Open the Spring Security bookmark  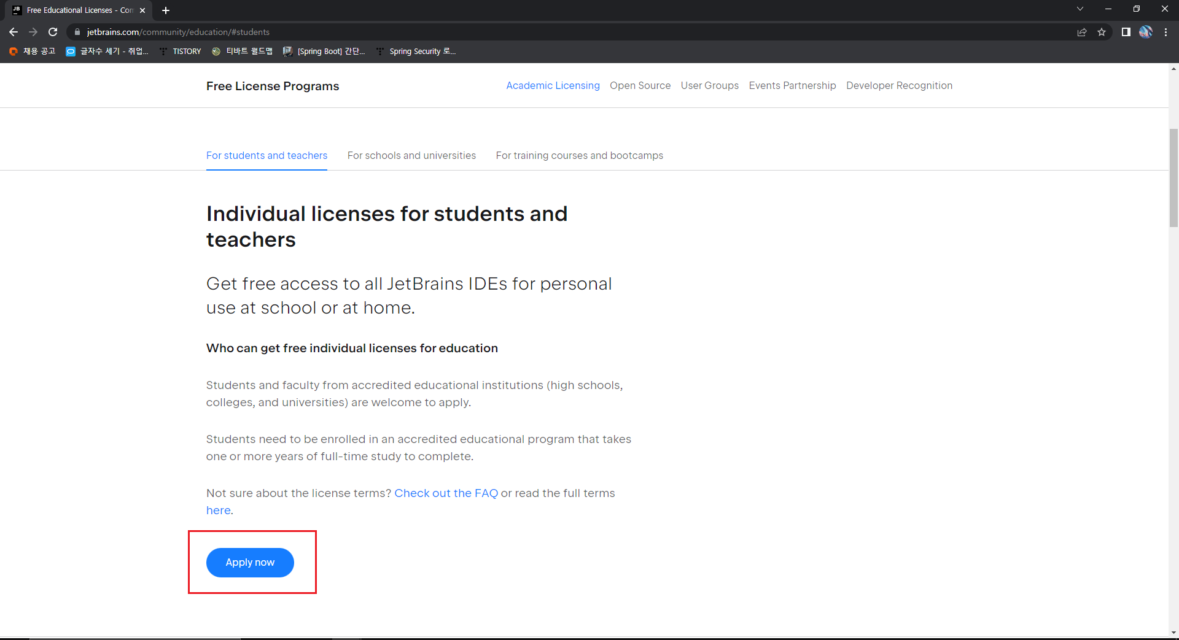click(416, 52)
